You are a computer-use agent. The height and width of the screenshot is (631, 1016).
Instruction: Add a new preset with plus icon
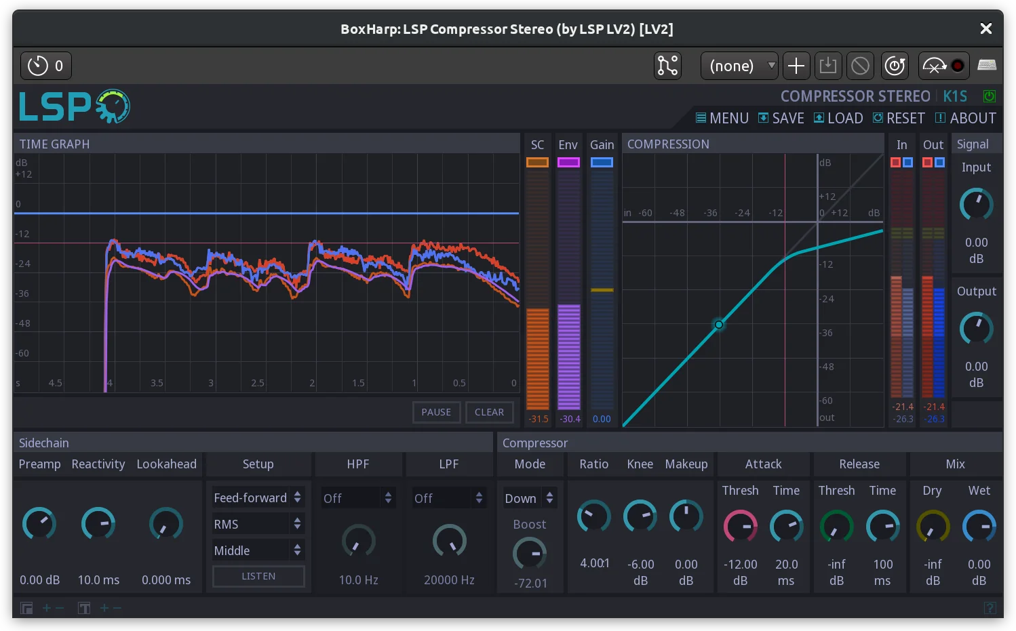pos(796,66)
